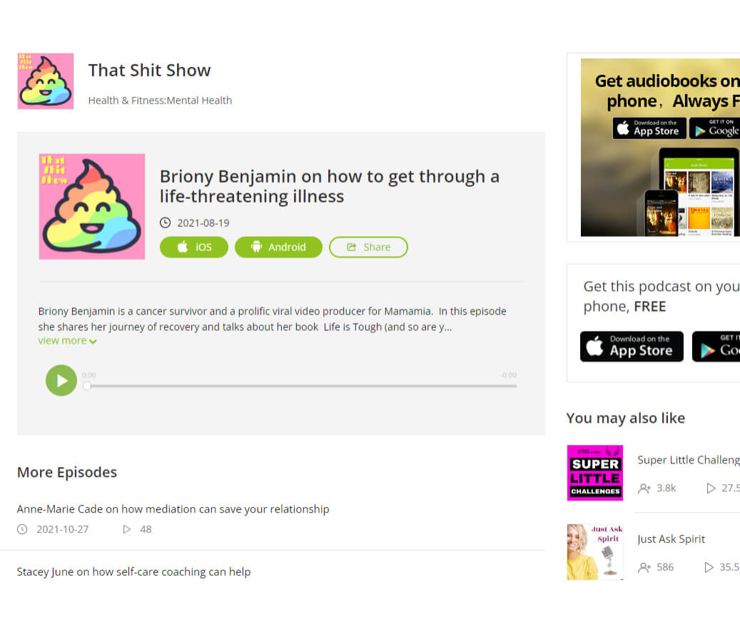Image resolution: width=740 pixels, height=624 pixels.
Task: Open App Store badge under Get this podcast
Action: pos(632,346)
